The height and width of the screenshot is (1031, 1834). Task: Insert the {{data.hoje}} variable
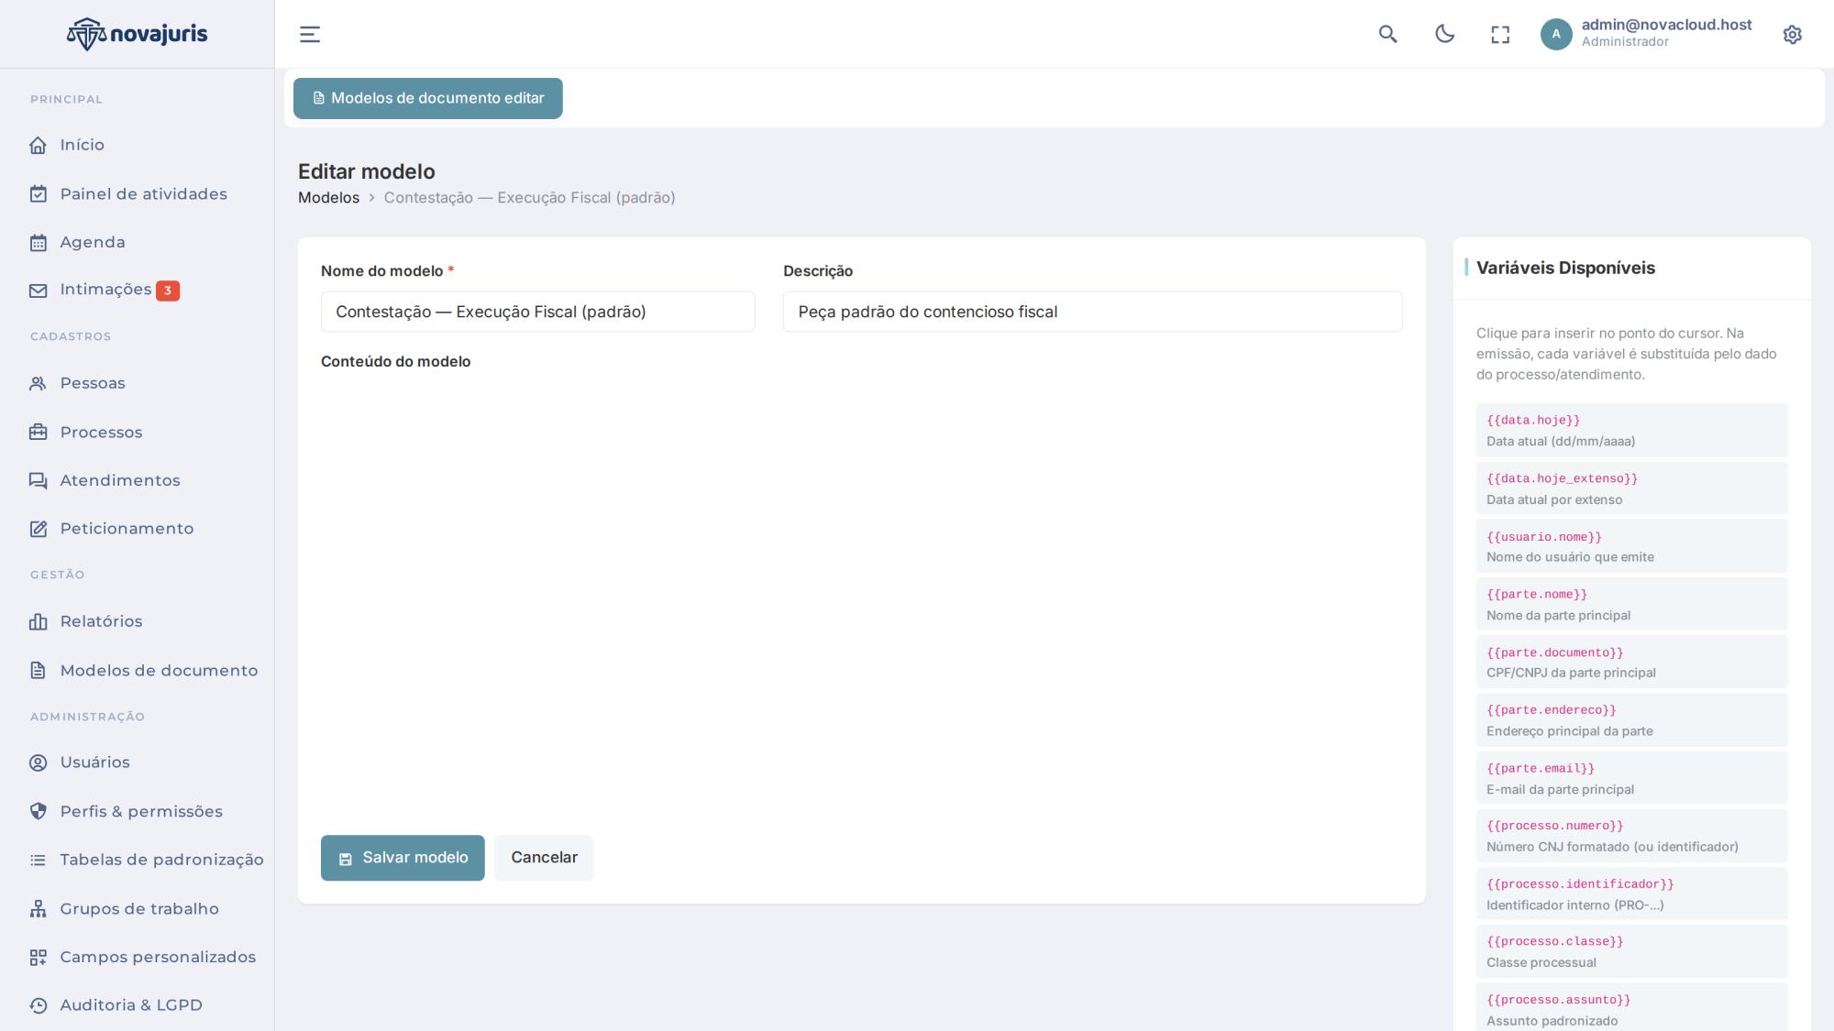pyautogui.click(x=1631, y=431)
